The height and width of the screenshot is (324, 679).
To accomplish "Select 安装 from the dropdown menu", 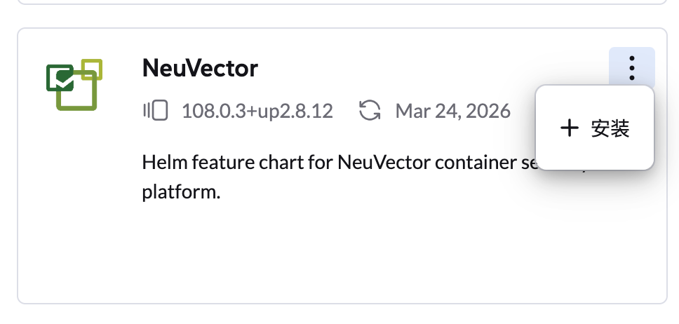I will click(x=595, y=128).
